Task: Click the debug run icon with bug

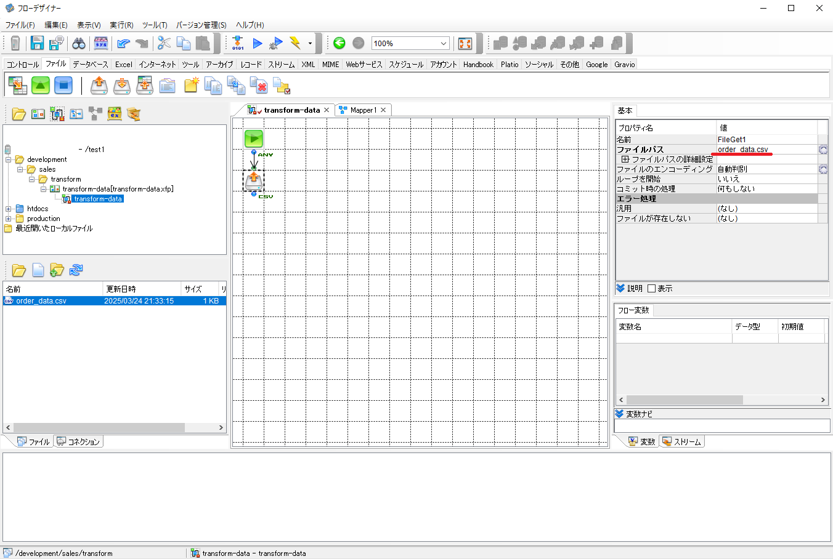Action: 277,43
